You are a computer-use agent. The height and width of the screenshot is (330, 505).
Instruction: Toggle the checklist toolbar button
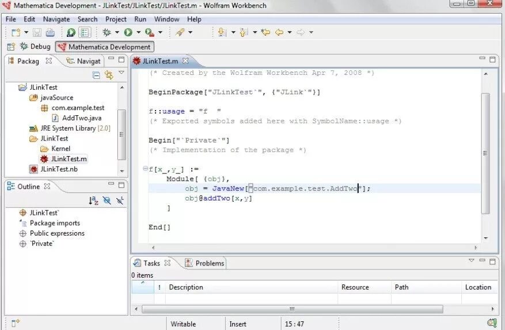pyautogui.click(x=85, y=32)
